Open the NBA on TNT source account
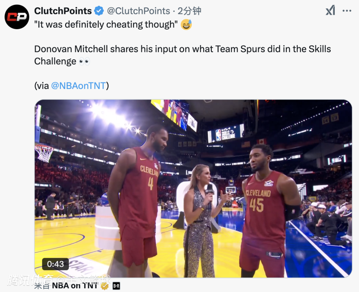The width and height of the screenshot is (359, 292). pos(75,286)
